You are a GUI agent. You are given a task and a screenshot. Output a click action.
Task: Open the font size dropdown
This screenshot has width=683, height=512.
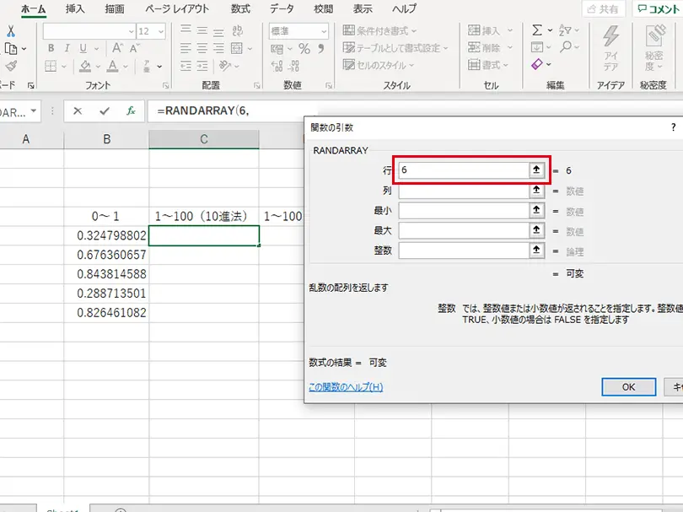coord(160,30)
